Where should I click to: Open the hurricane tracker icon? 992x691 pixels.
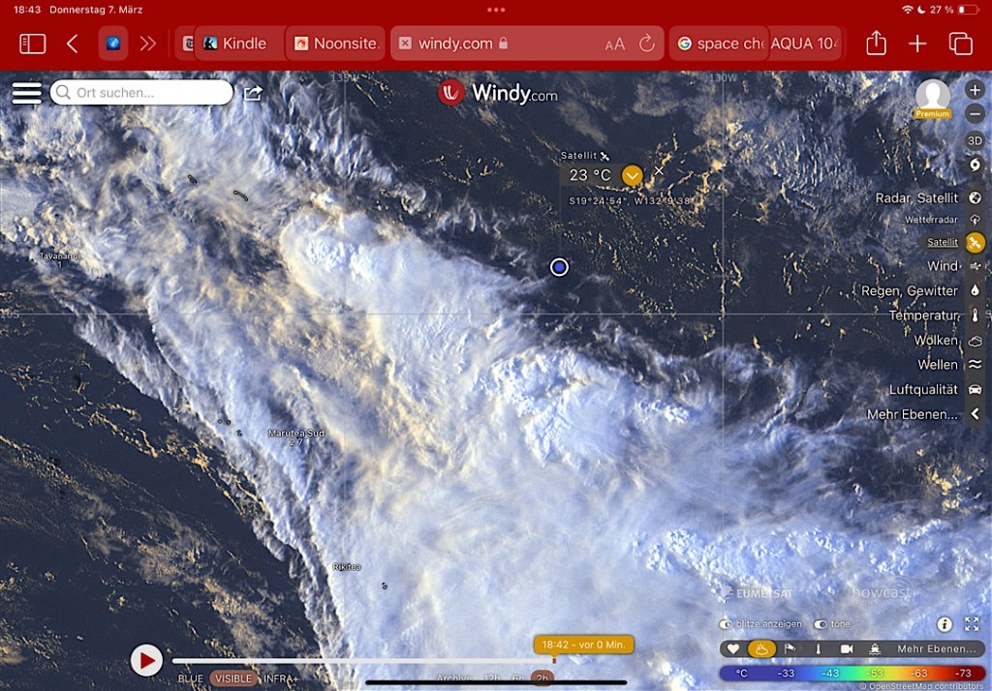coord(975,165)
